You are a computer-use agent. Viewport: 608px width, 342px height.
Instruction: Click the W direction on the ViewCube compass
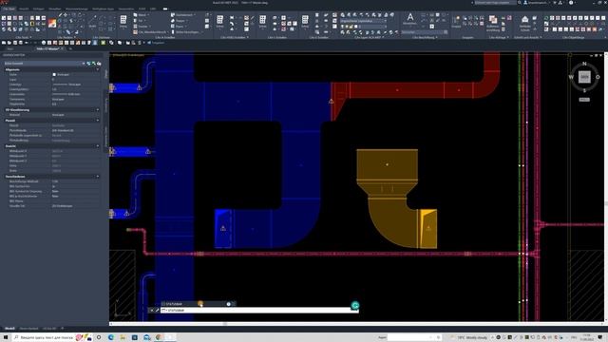[571, 77]
